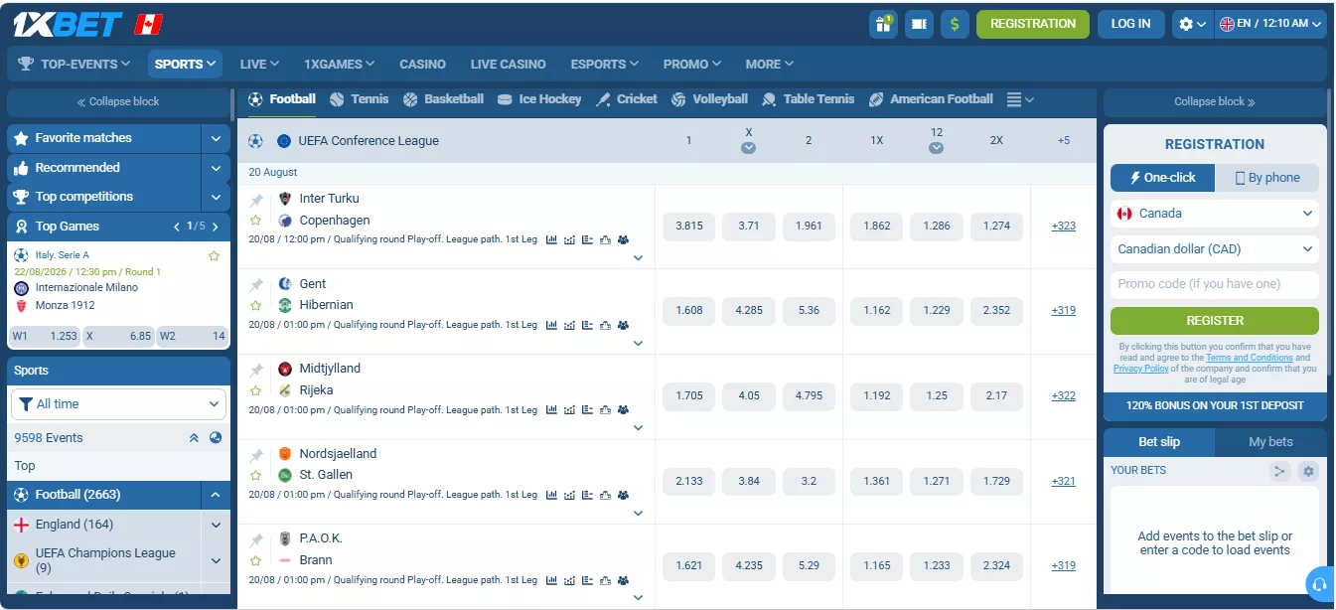Select the One-click registration option
The width and height of the screenshot is (1336, 610).
click(1163, 178)
